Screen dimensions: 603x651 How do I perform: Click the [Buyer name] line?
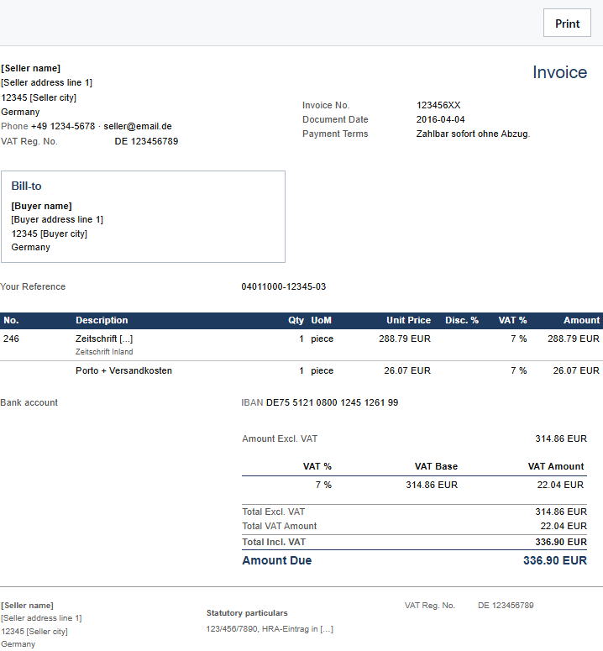(x=41, y=206)
